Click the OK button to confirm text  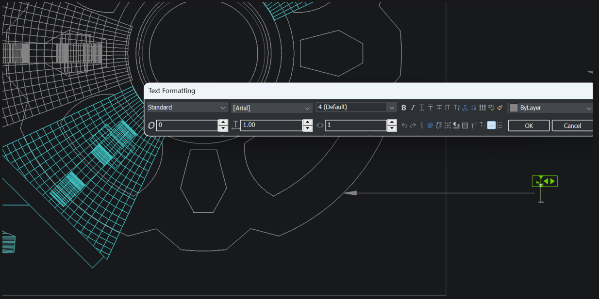pyautogui.click(x=529, y=125)
